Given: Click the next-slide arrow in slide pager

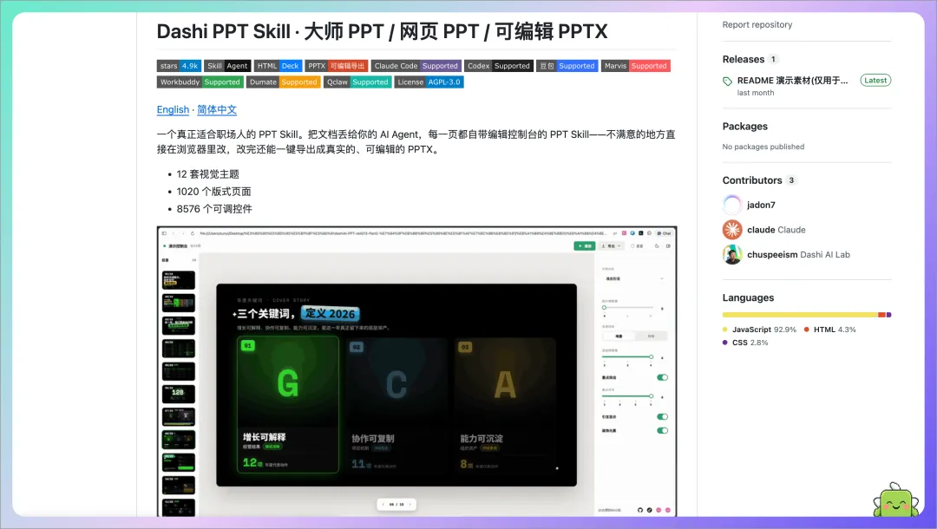Looking at the screenshot, I should [410, 505].
